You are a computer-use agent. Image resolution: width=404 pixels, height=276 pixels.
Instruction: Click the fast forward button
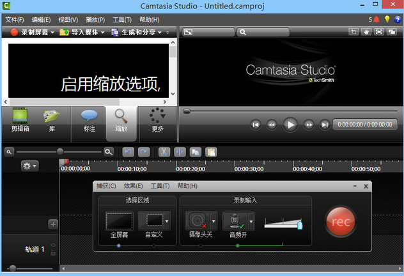[x=309, y=125]
